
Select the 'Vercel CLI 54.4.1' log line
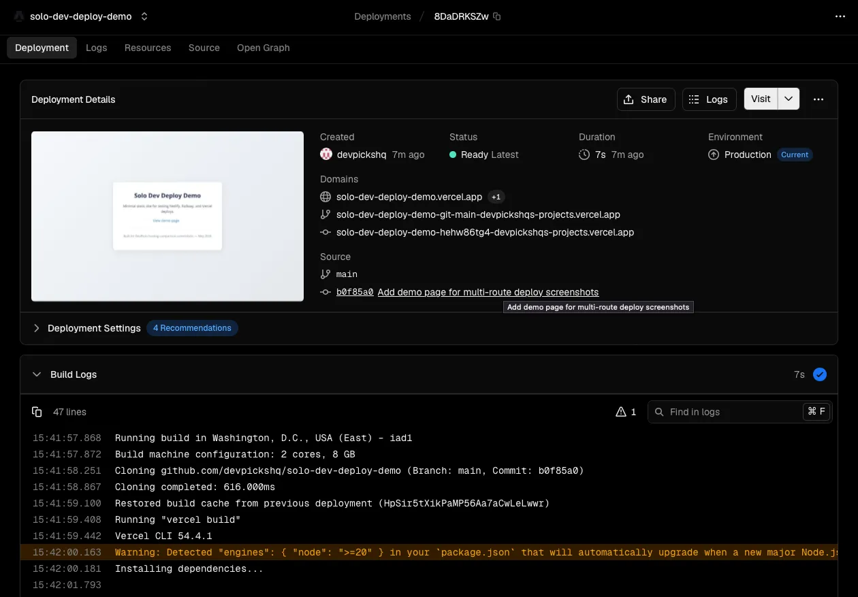click(x=429, y=536)
